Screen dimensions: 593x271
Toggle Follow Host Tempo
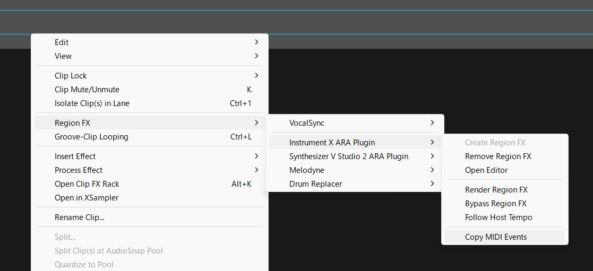[505, 217]
